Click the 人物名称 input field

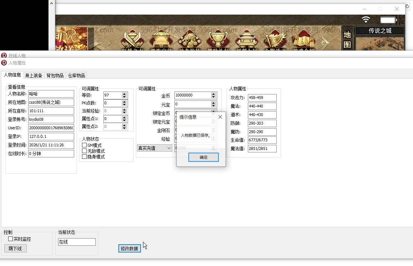[x=51, y=94]
